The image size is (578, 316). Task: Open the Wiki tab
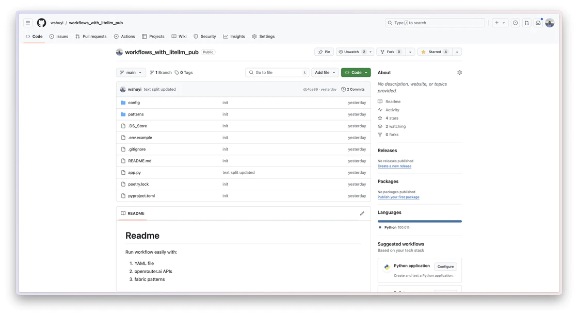tap(179, 37)
